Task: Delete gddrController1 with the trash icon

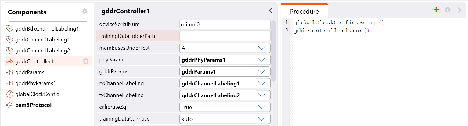Action: tap(85, 61)
